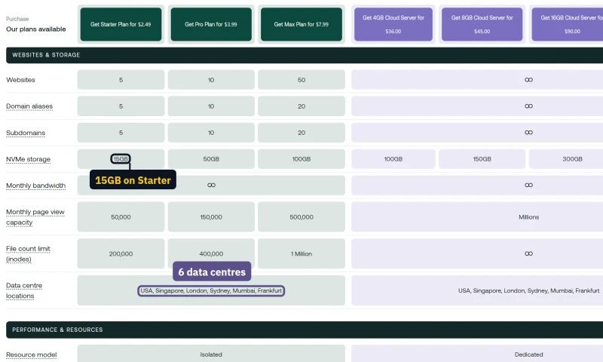Open the Resource model label

point(31,354)
